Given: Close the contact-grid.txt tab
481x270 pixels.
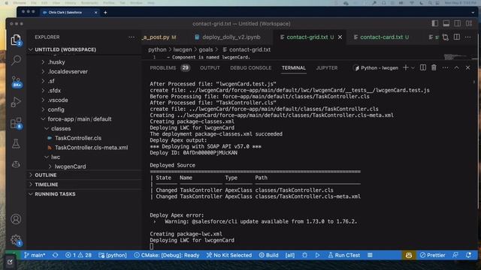Looking at the screenshot, I should tap(340, 37).
